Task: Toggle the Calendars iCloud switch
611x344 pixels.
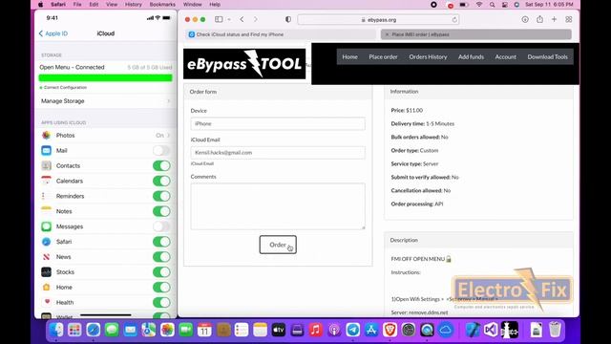Action: click(x=161, y=181)
